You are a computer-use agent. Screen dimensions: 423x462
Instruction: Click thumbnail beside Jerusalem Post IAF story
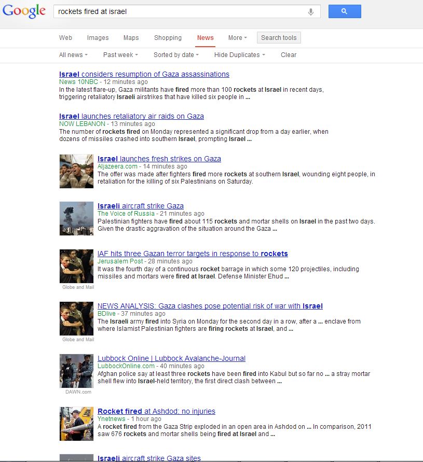click(x=76, y=267)
